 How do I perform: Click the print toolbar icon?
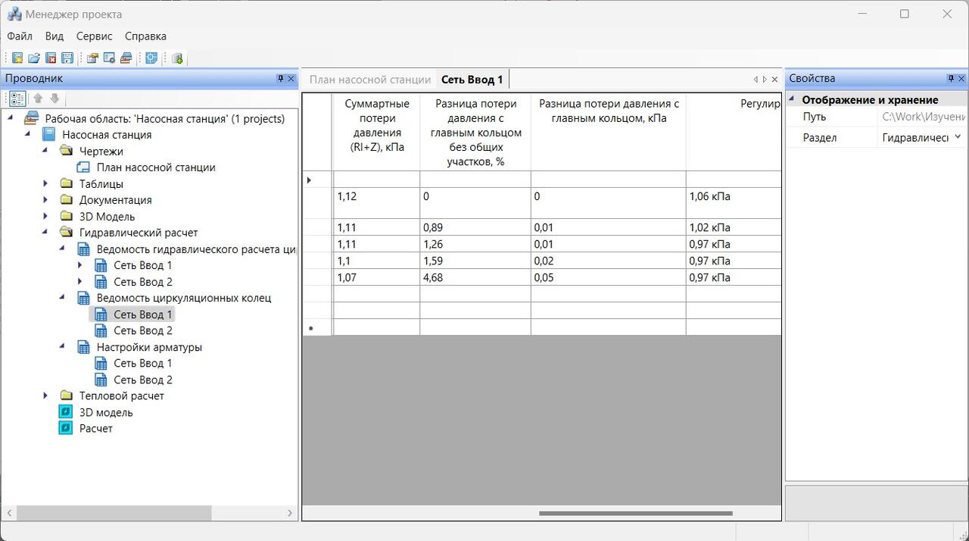point(126,58)
